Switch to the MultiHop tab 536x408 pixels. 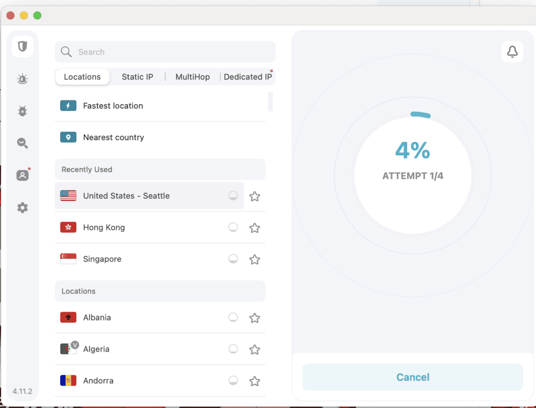192,77
